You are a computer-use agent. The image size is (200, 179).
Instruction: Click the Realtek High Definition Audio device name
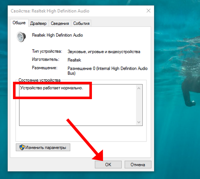[x=57, y=35]
